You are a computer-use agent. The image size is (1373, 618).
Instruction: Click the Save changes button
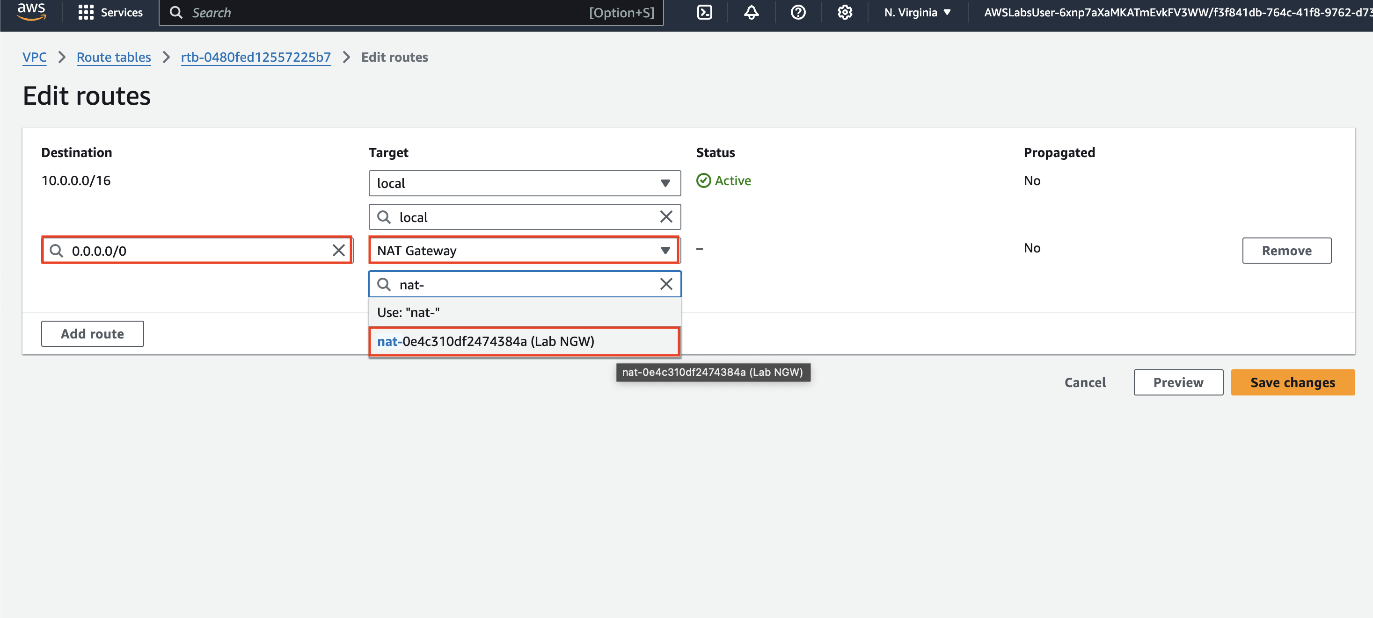pos(1292,382)
